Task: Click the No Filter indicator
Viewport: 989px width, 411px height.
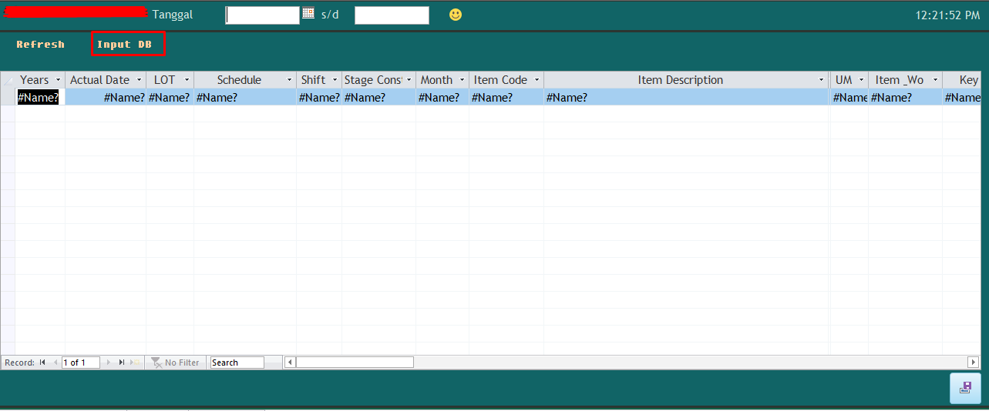Action: coord(176,363)
